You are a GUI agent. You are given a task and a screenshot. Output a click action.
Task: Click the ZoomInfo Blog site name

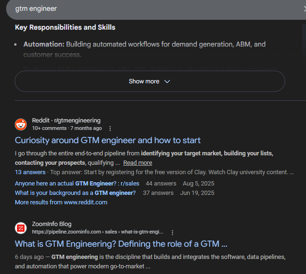point(52,224)
